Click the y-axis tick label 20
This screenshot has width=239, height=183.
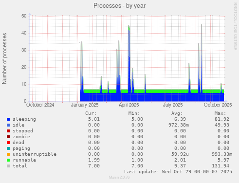24,67
